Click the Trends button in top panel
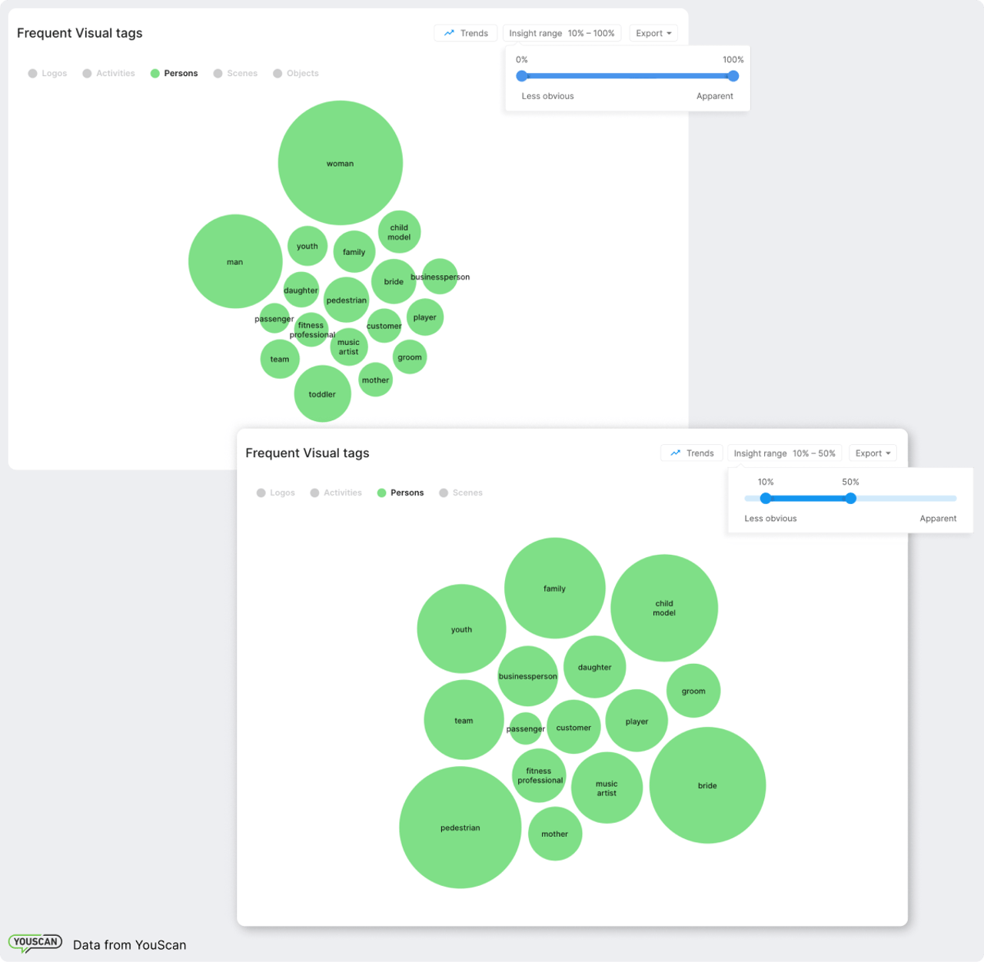Screen dimensions: 984x962 466,33
